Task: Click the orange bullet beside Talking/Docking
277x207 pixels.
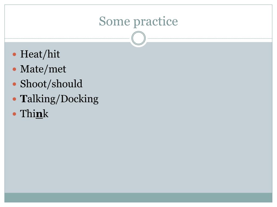Action: click(x=15, y=99)
